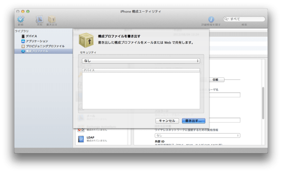Click the yellow minimize window button
282x173 pixels.
23,12
